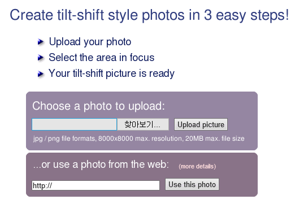The width and height of the screenshot is (295, 208).
Task: Click the Use this photo button
Action: (x=192, y=184)
